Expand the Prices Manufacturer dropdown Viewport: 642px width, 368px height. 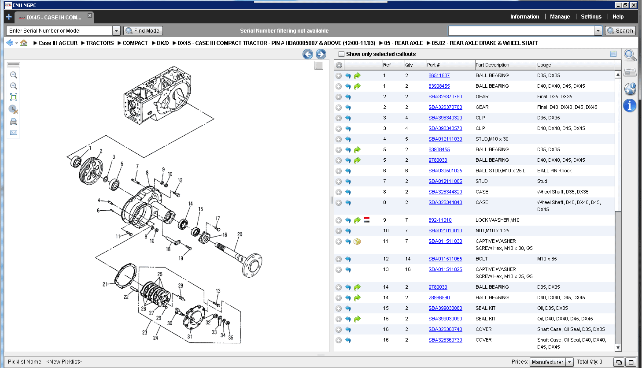(569, 362)
